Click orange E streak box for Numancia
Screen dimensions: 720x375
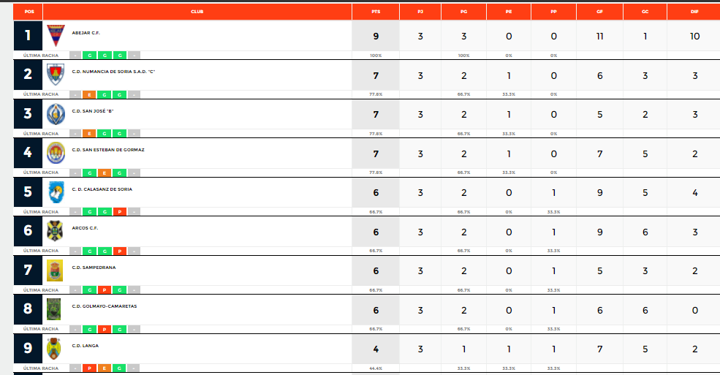[x=89, y=94]
